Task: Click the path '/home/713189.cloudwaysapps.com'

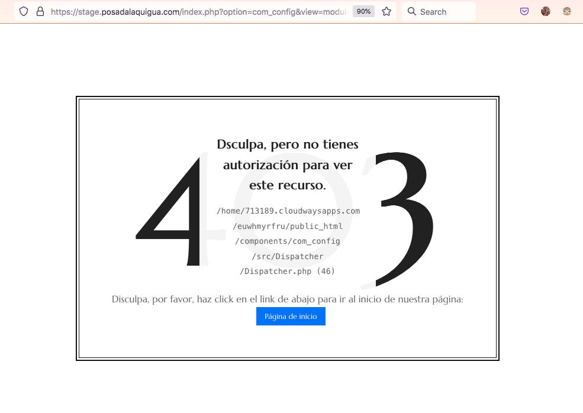Action: tap(288, 211)
